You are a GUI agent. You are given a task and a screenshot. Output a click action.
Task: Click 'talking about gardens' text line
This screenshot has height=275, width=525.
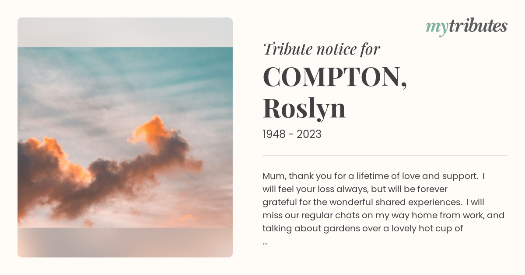363,228
